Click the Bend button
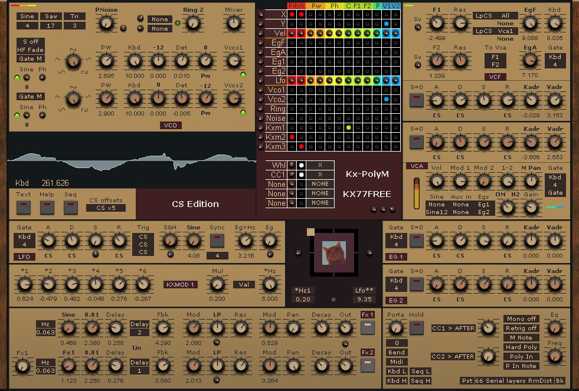 tap(397, 352)
